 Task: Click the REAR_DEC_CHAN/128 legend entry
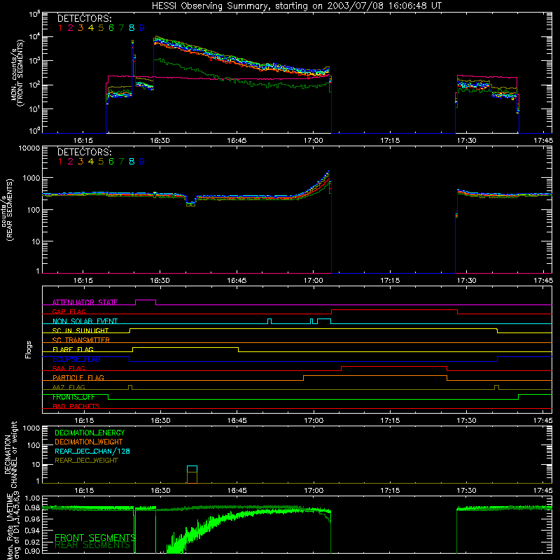[92, 451]
